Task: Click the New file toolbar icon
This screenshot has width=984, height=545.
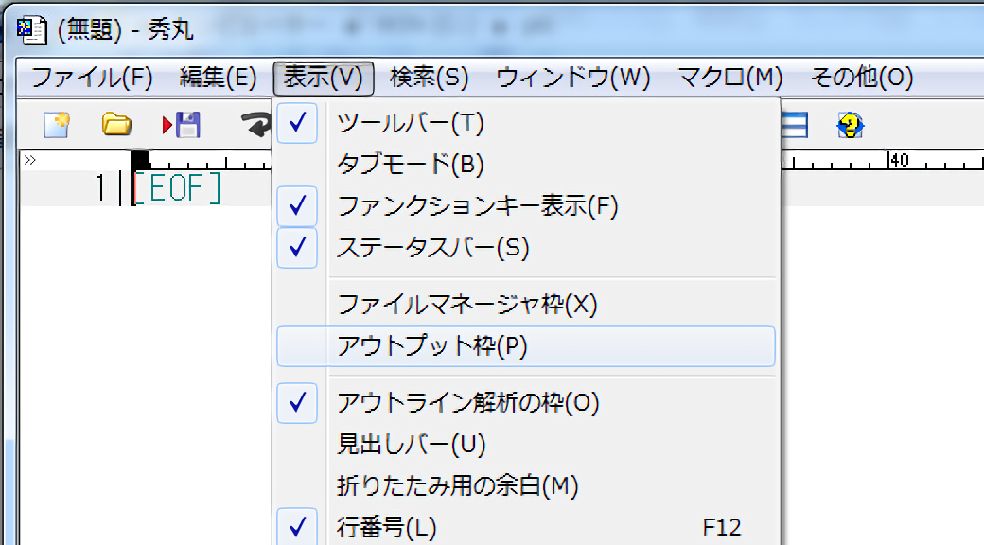Action: (57, 124)
